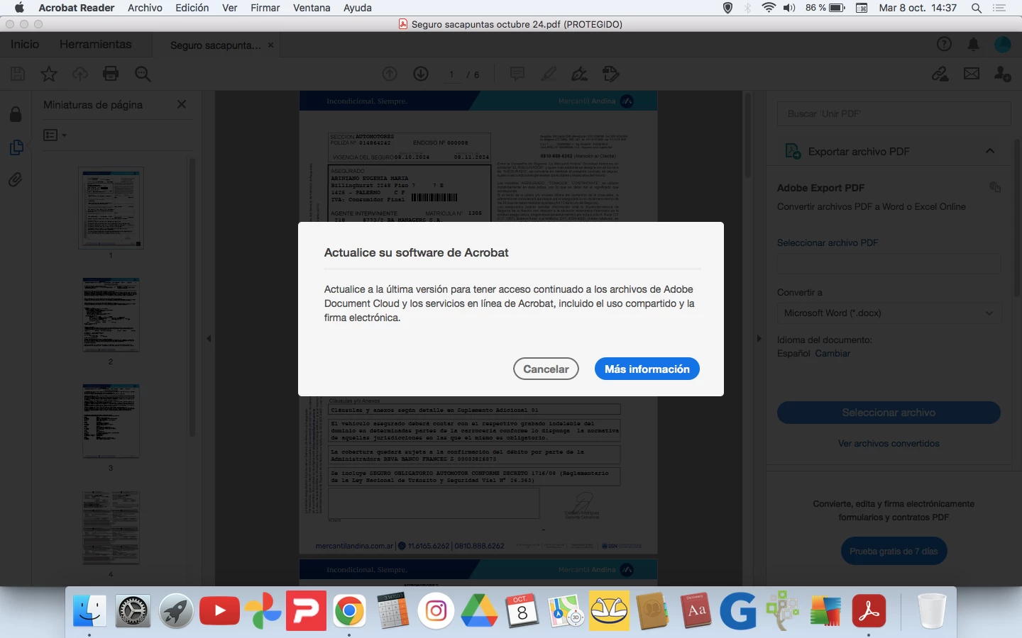This screenshot has height=638, width=1022.
Task: Click Acrobat Reader app menu
Action: coord(77,8)
